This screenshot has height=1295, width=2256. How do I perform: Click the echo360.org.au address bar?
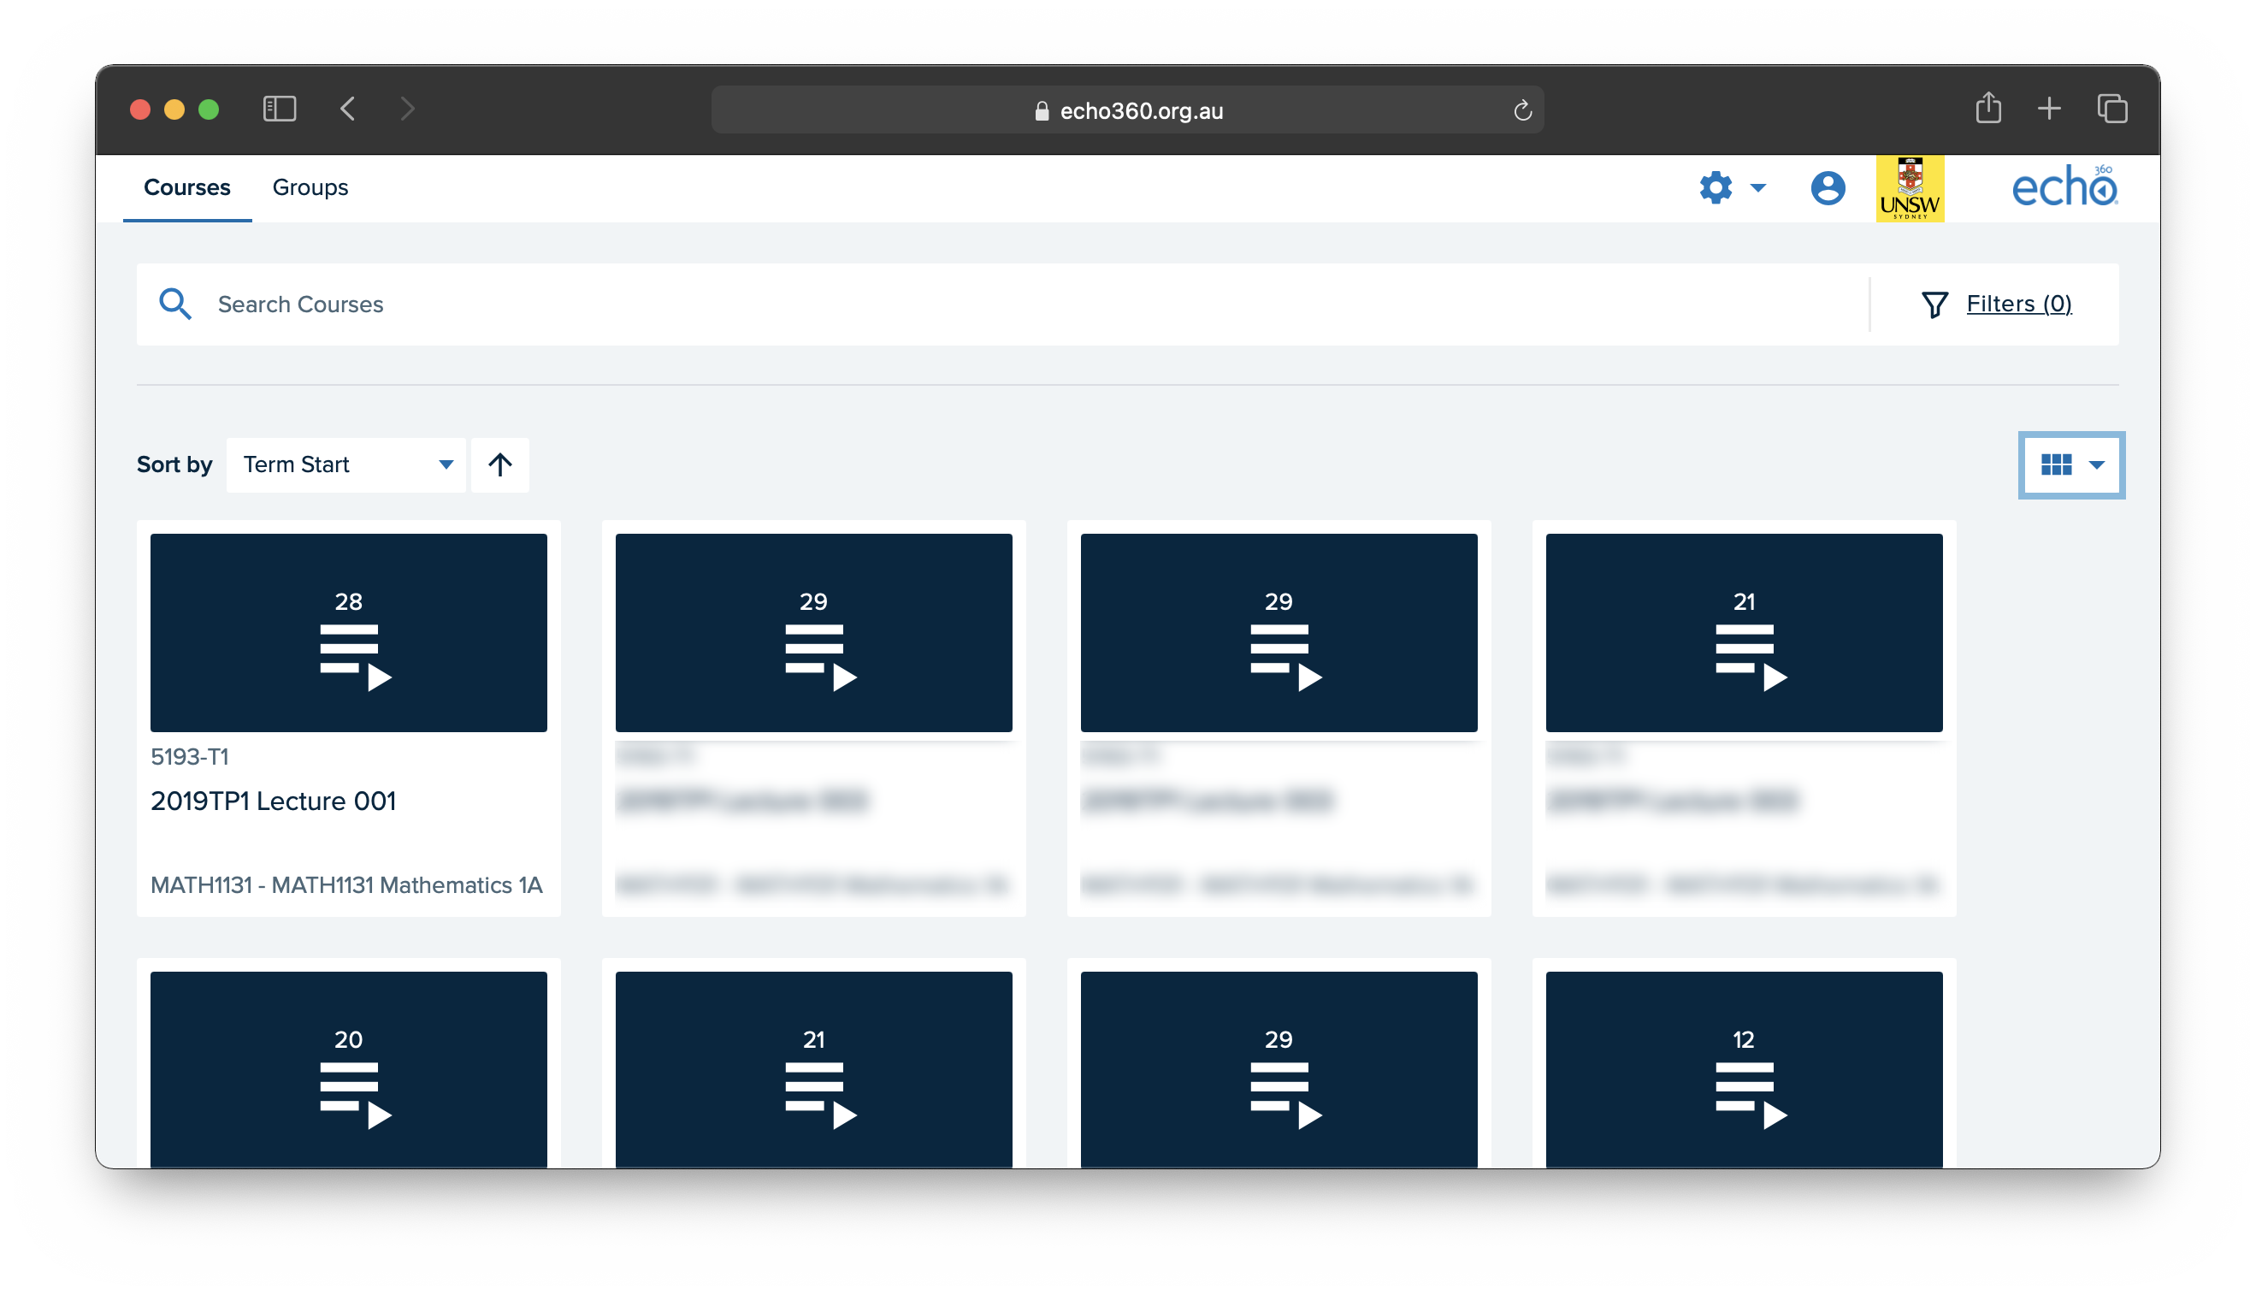tap(1127, 110)
